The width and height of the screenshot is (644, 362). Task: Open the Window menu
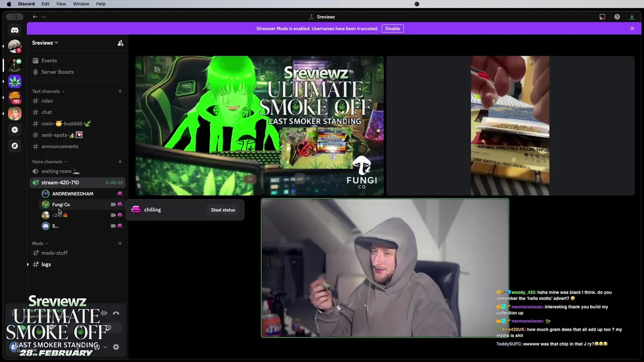(x=81, y=4)
